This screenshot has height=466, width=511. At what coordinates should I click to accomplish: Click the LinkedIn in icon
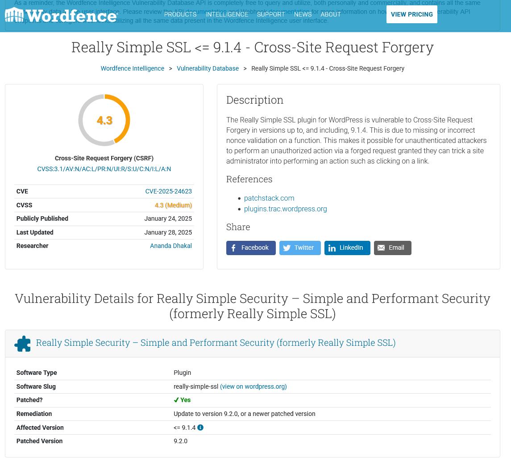(332, 248)
